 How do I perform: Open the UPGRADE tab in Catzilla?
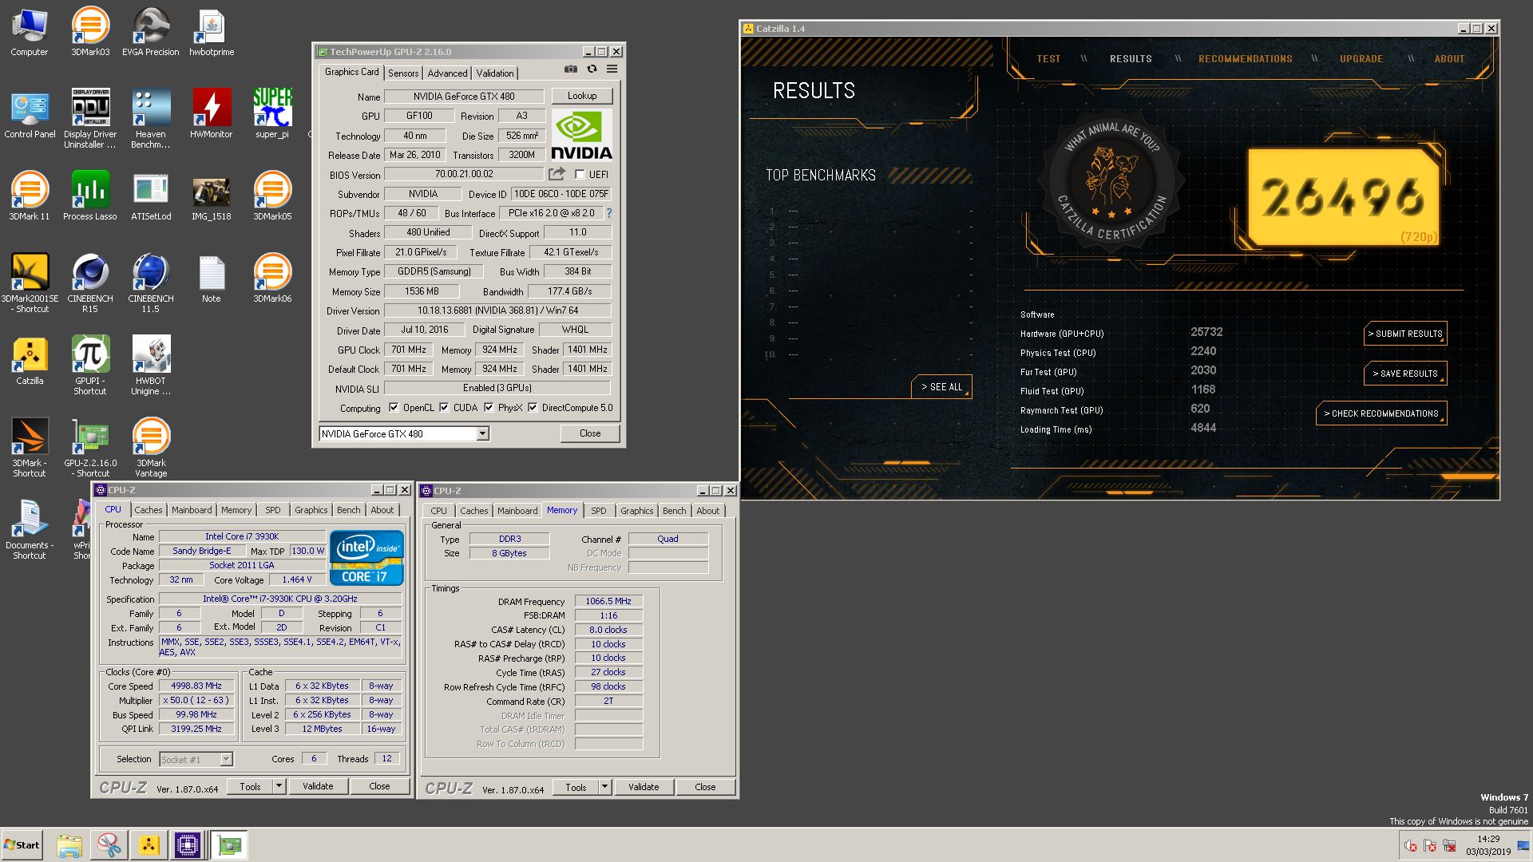pyautogui.click(x=1361, y=59)
